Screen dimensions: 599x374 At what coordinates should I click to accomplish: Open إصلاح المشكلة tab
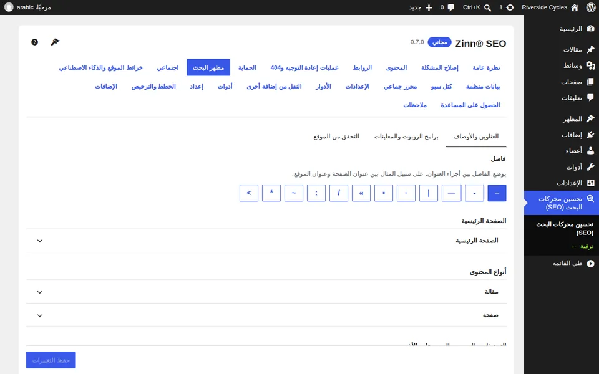pyautogui.click(x=440, y=67)
